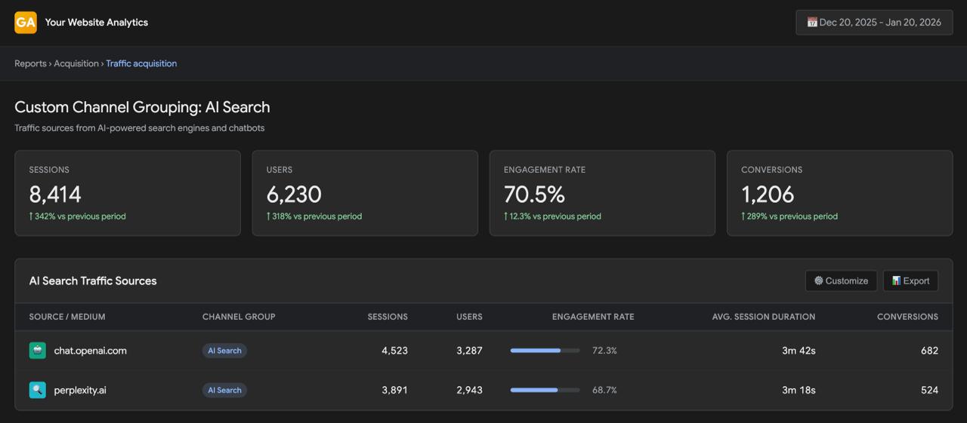Click the 72.3% engagement bar for chat.openai.com
This screenshot has width=967, height=423.
545,351
